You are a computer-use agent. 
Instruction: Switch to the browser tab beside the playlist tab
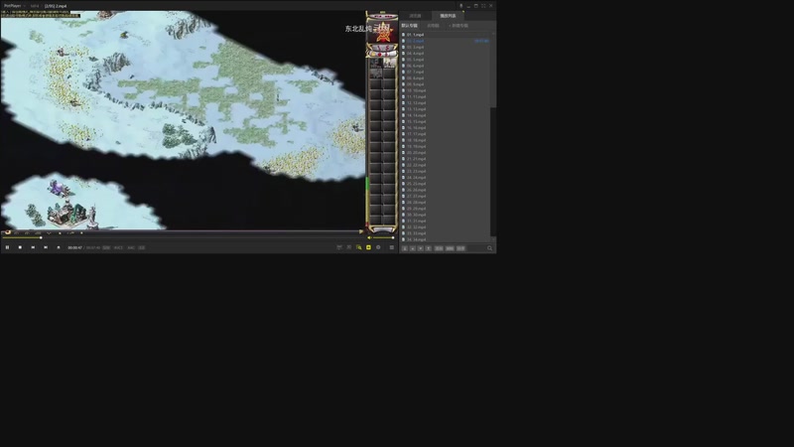(415, 16)
